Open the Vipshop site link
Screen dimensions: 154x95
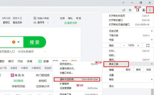tap(19, 75)
